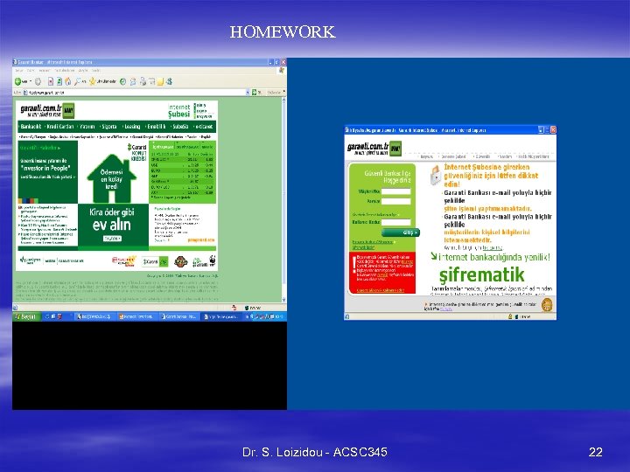Click the İnternet Şubesi link at page top
This screenshot has height=472, width=630.
click(178, 111)
